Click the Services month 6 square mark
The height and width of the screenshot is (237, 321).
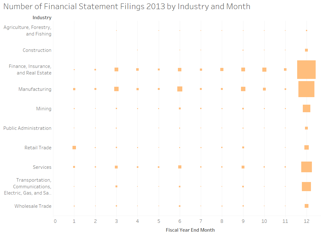(x=180, y=167)
